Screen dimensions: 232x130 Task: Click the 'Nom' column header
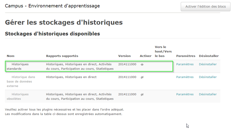[10, 56]
